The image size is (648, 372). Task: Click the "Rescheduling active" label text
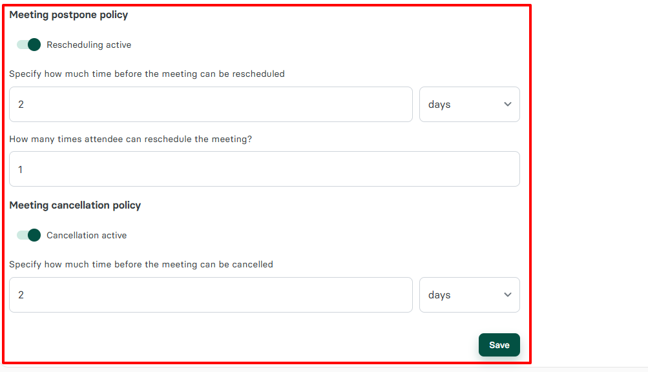89,45
